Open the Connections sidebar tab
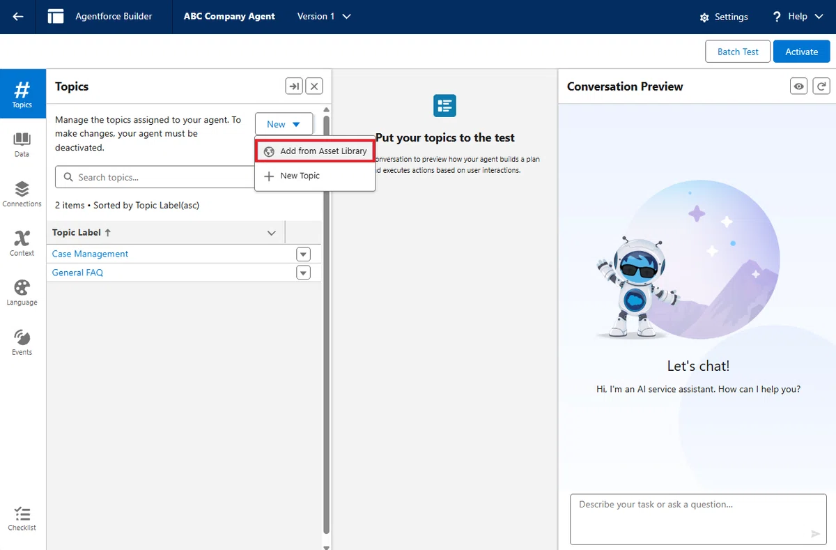 [22, 194]
